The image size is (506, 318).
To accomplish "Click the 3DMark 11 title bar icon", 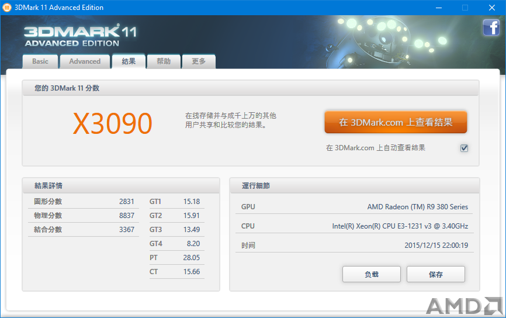I will (x=7, y=8).
